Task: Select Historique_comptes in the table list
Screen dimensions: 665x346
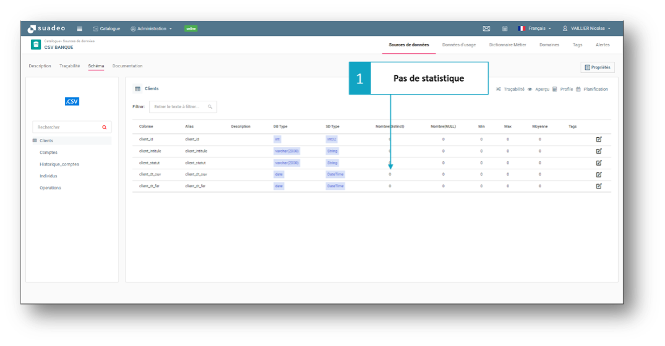Action: [x=59, y=164]
